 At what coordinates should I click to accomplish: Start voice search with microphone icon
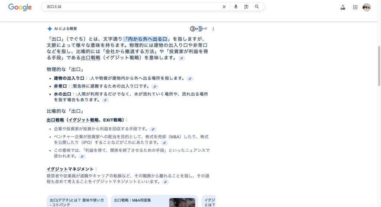(x=236, y=7)
